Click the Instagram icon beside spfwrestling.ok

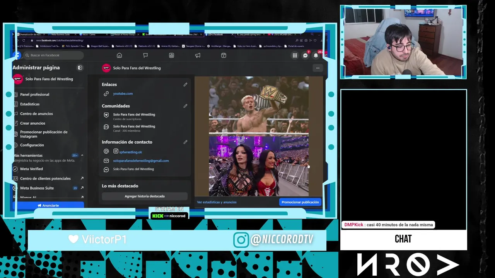[x=116, y=151]
